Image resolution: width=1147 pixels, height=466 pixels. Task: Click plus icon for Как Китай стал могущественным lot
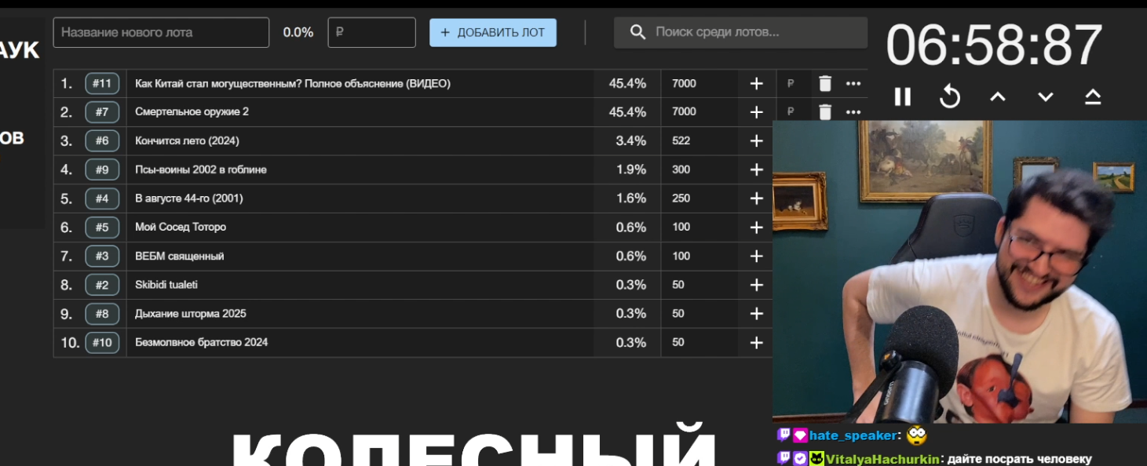[x=756, y=84]
